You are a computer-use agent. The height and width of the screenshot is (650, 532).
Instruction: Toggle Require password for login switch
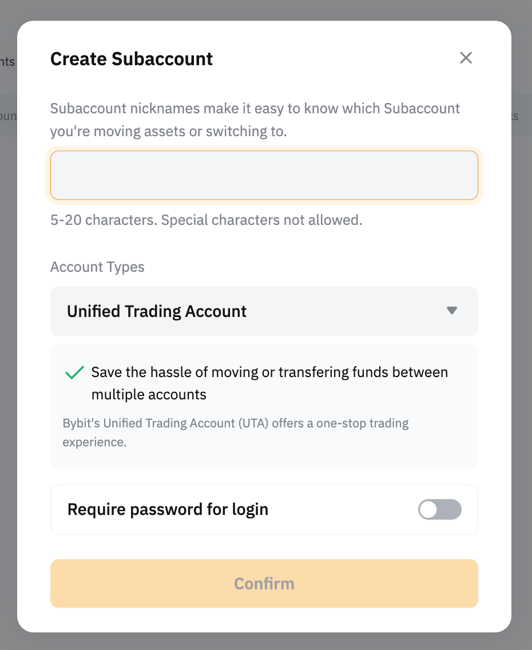439,509
